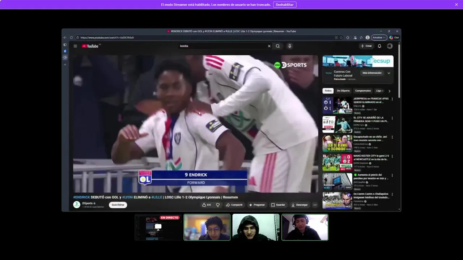Viewport: 463px width, 260px height.
Task: Show more filter chips arrow
Action: click(x=389, y=91)
